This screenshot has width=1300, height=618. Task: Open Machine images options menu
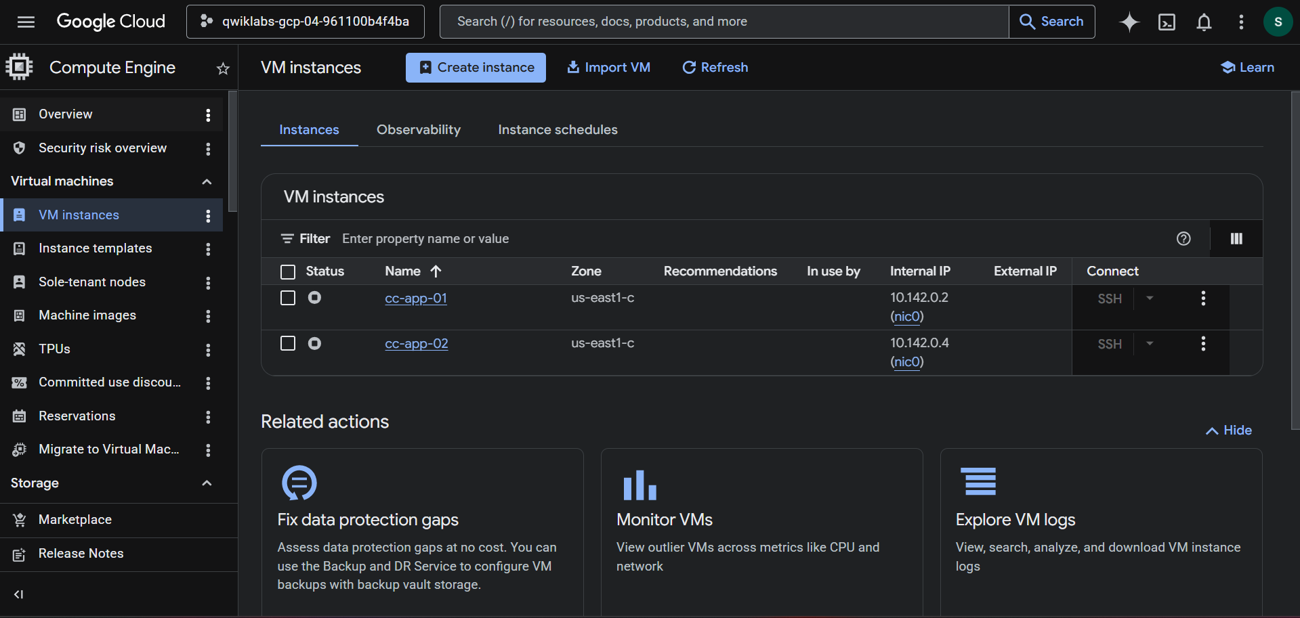[208, 316]
